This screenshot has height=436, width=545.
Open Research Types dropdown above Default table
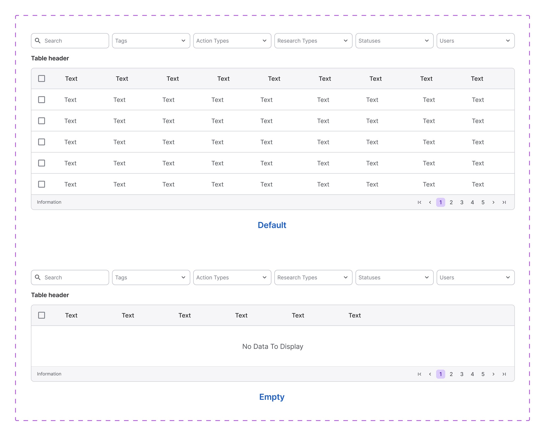tap(313, 41)
